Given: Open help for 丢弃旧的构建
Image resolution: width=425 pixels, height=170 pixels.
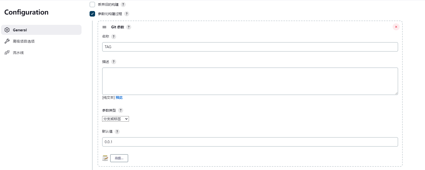Looking at the screenshot, I should coord(123,5).
